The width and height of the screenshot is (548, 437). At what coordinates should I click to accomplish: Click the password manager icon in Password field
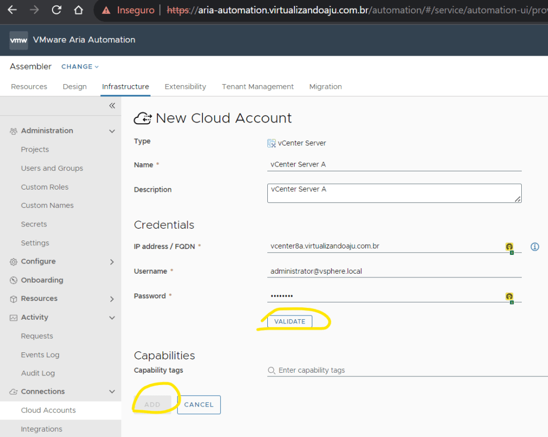coord(509,297)
